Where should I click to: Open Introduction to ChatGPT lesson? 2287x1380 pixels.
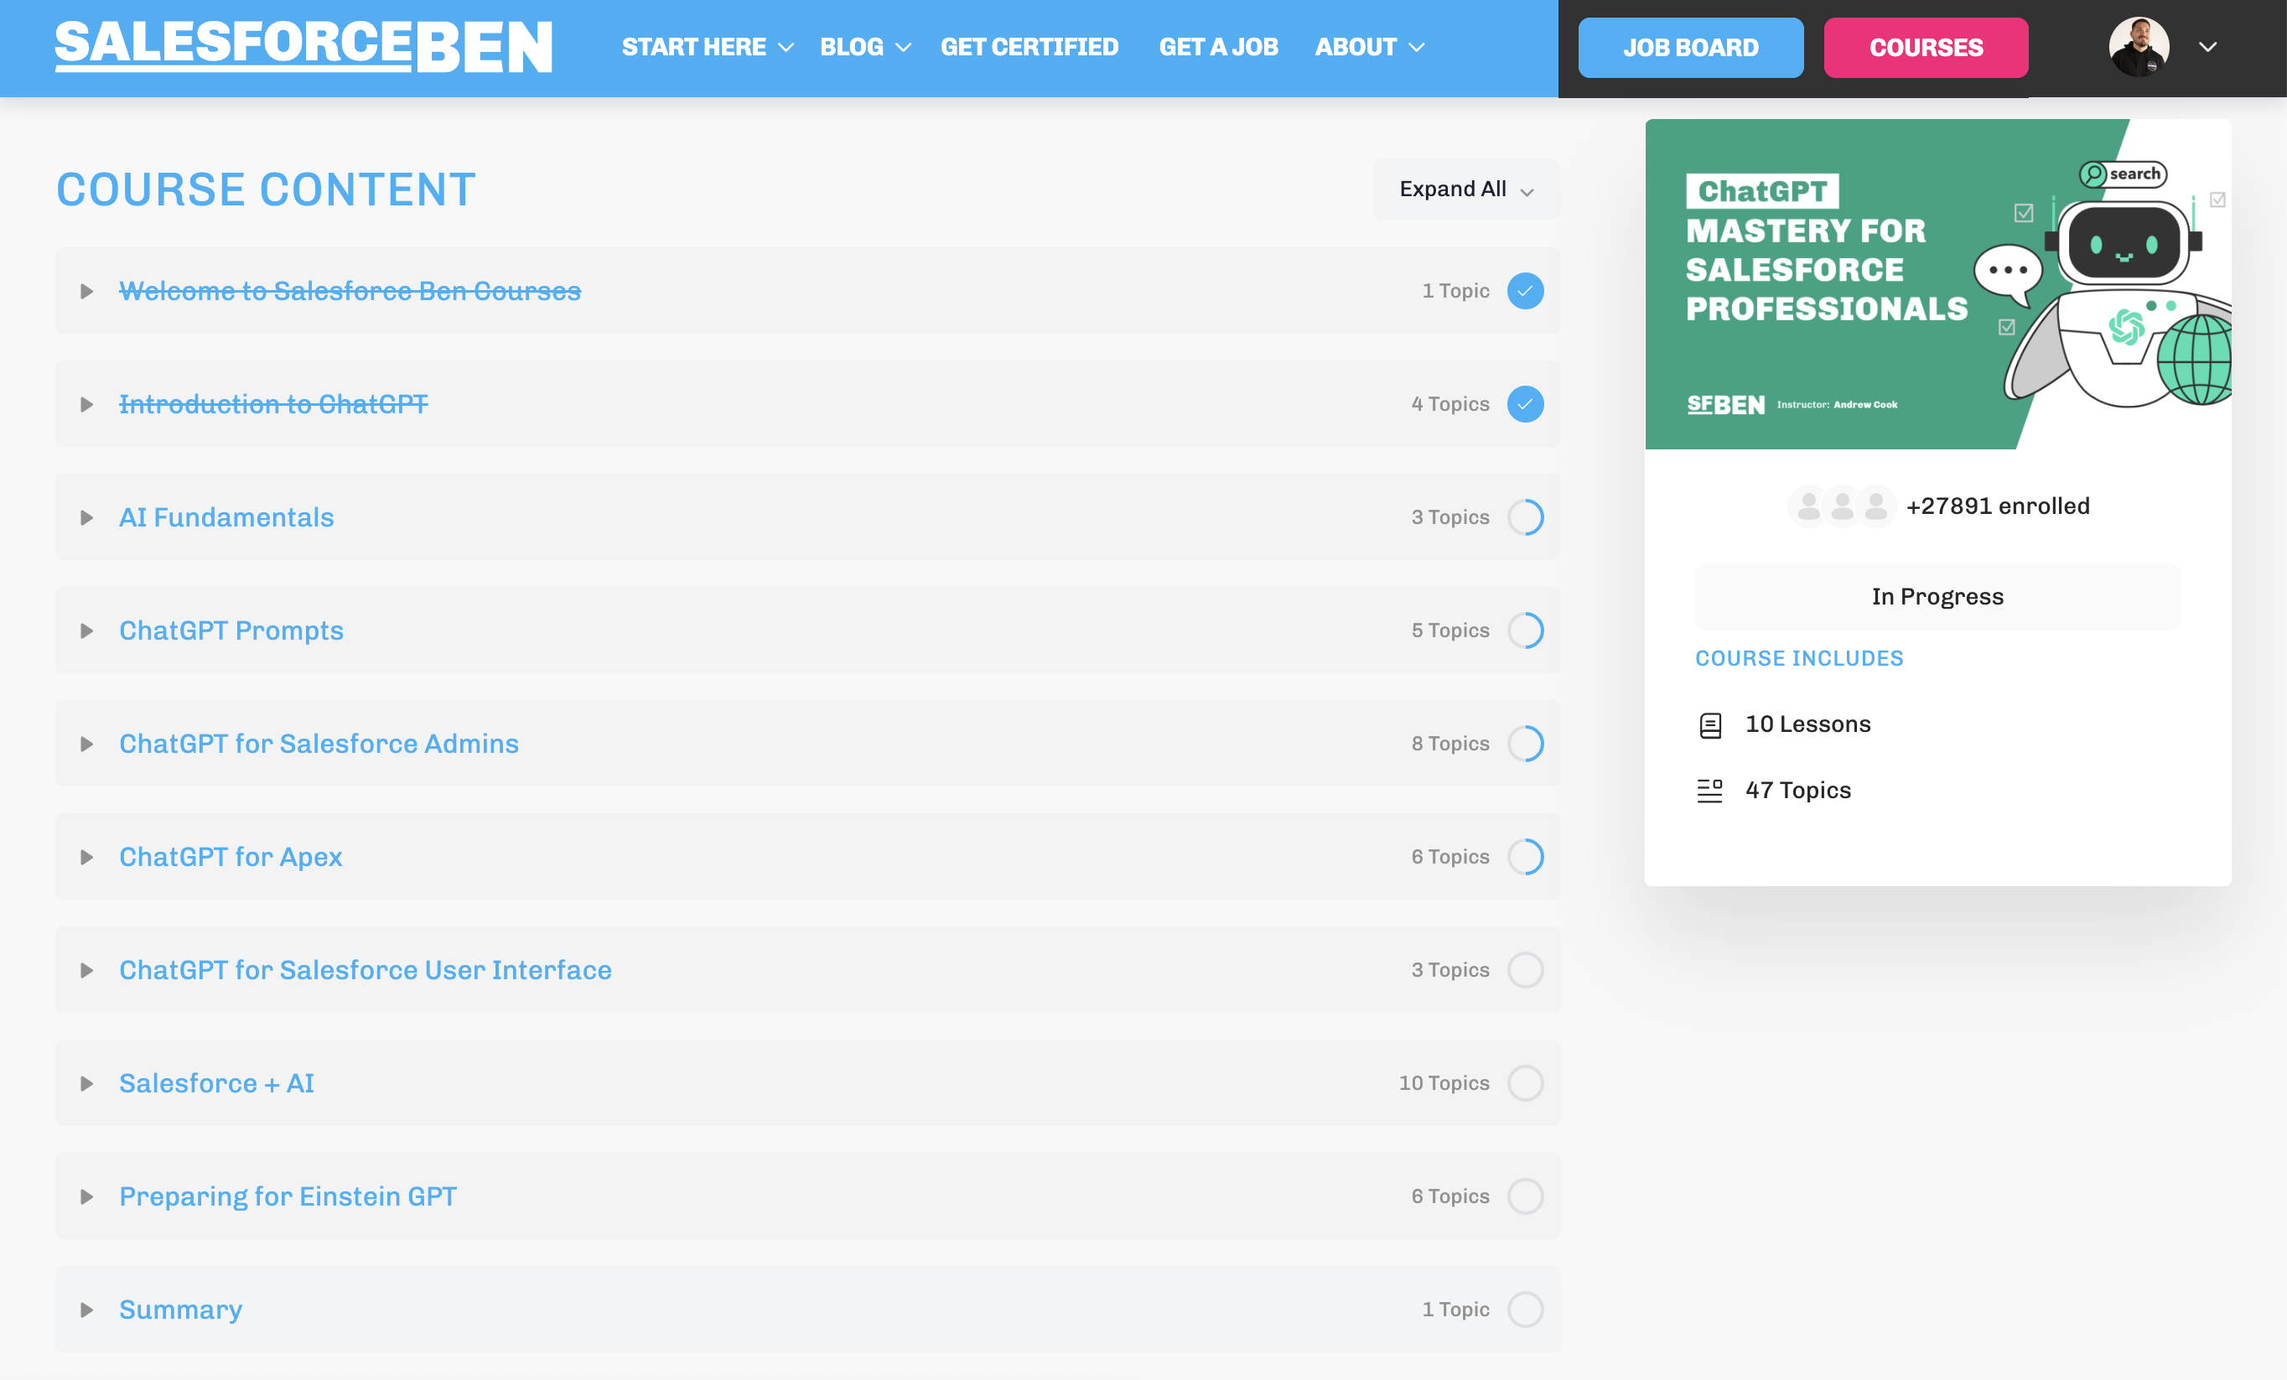tap(273, 405)
